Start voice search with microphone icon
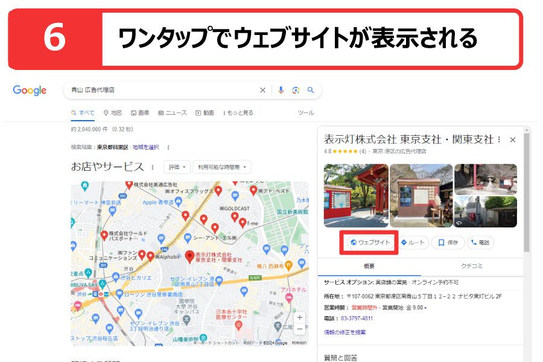543x362 pixels. point(281,90)
